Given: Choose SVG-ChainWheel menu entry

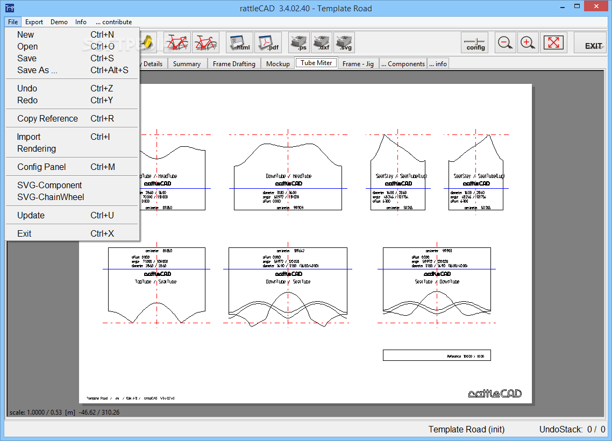Looking at the screenshot, I should point(72,197).
